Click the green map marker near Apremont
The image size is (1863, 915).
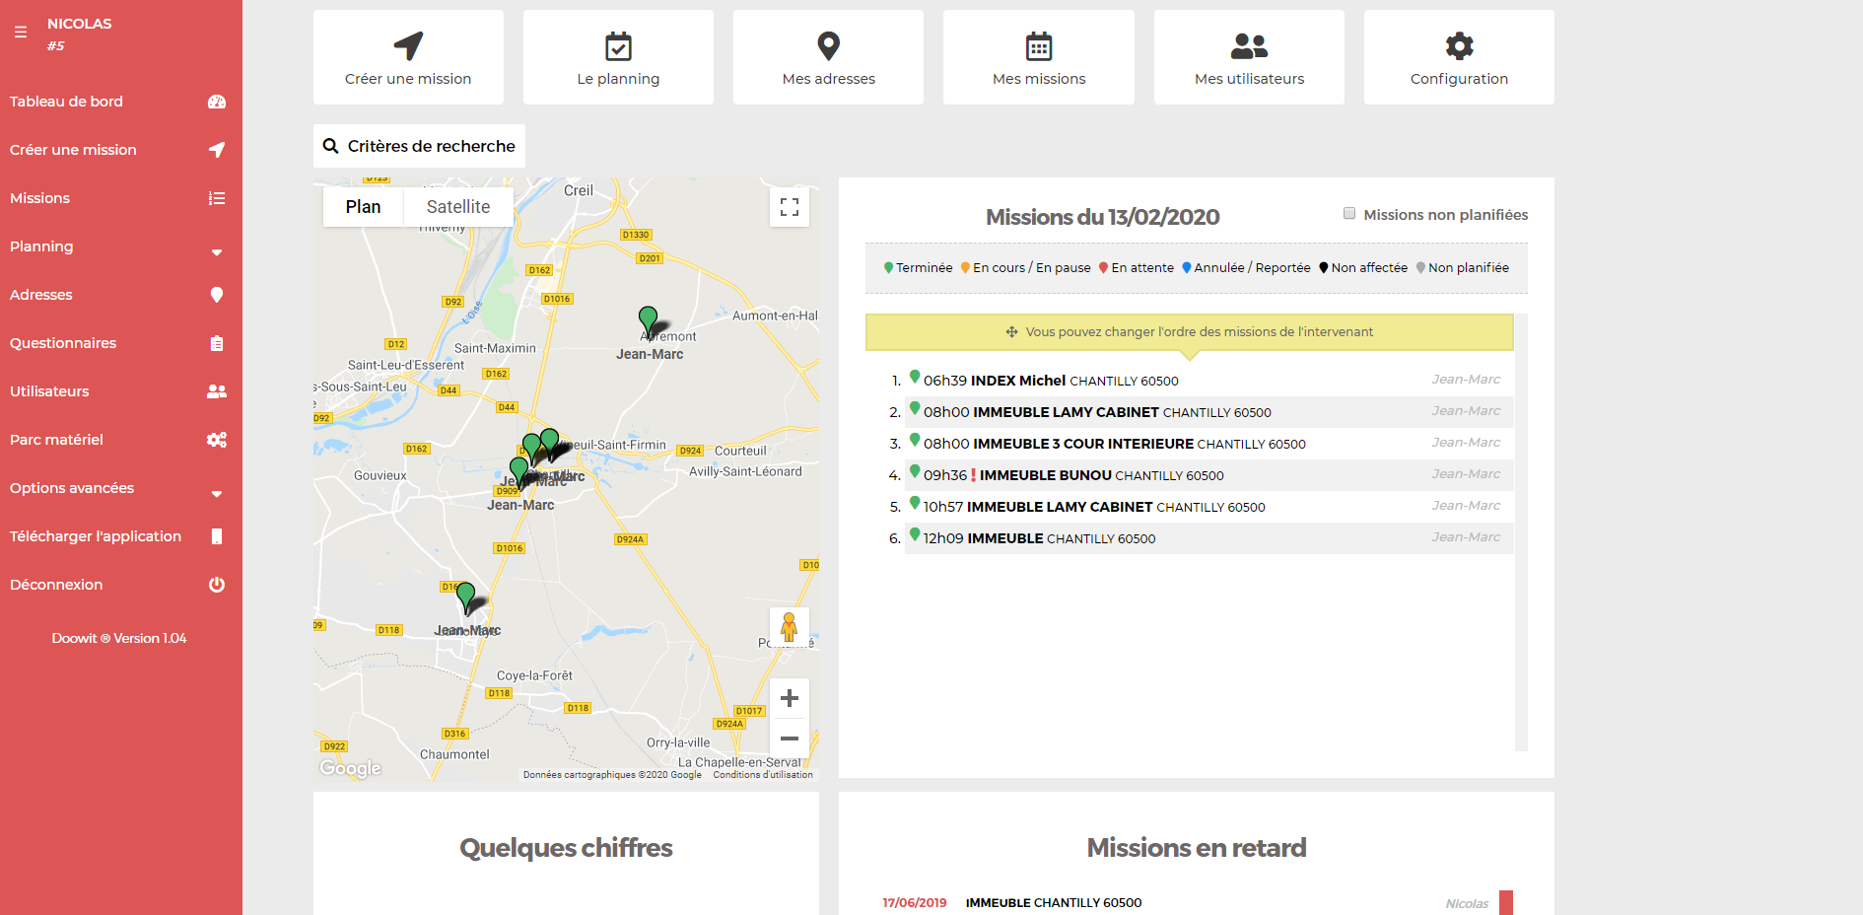pyautogui.click(x=648, y=318)
